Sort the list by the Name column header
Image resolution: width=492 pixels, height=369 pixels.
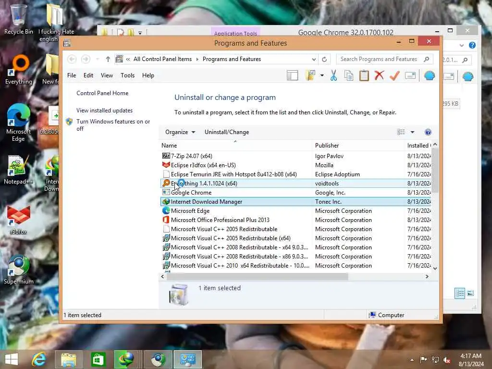(x=169, y=145)
